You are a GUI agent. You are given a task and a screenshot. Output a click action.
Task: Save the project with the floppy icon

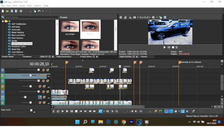[x=12, y=11]
